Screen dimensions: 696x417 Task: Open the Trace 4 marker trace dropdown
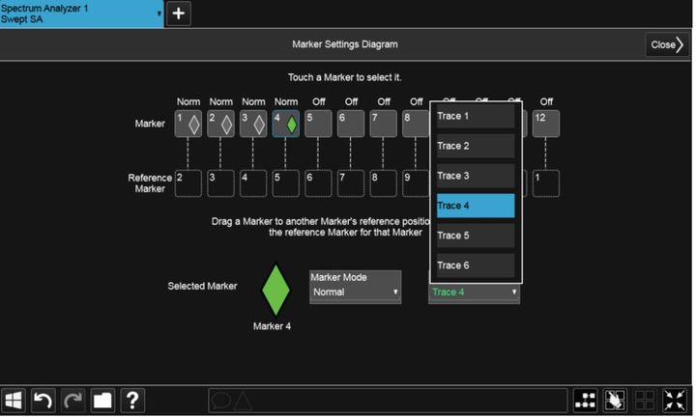(x=474, y=292)
